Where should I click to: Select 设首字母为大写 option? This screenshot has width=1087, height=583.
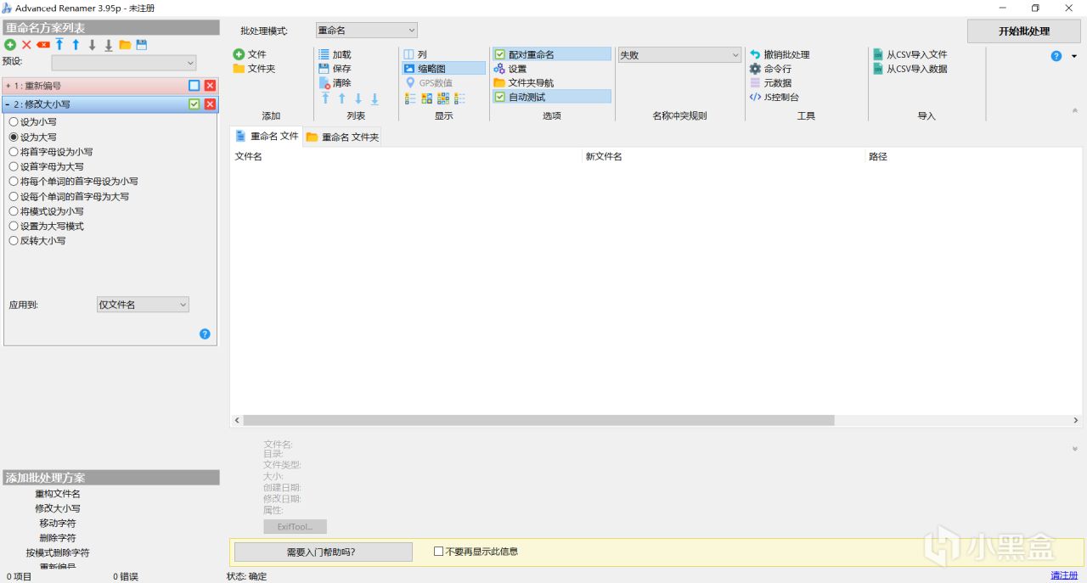[46, 166]
